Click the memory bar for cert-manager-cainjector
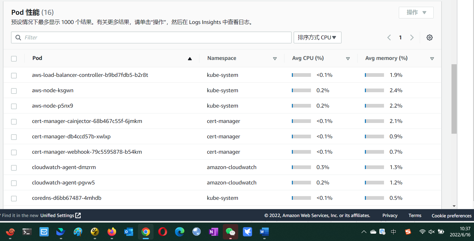This screenshot has height=241, width=474. 374,121
